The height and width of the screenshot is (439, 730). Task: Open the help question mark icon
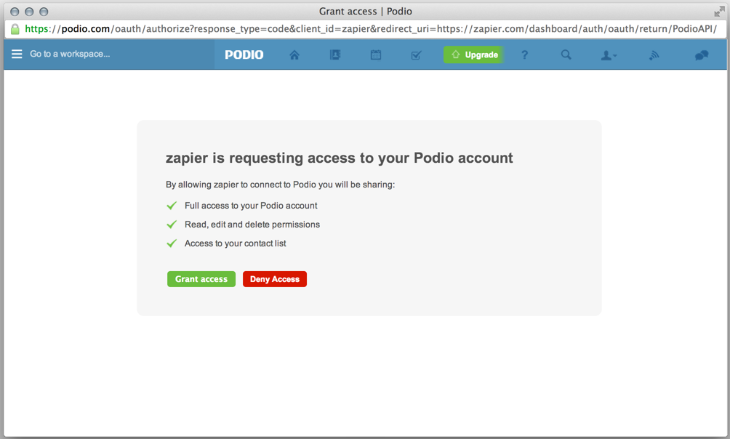[x=525, y=55]
